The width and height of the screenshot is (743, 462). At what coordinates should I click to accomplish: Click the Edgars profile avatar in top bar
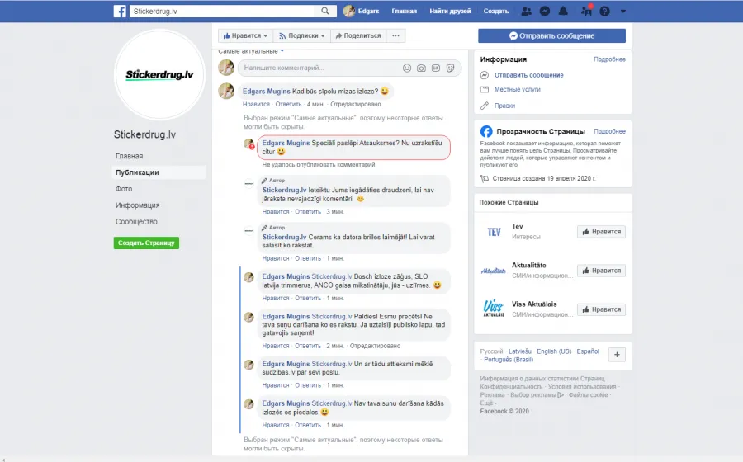pyautogui.click(x=349, y=11)
